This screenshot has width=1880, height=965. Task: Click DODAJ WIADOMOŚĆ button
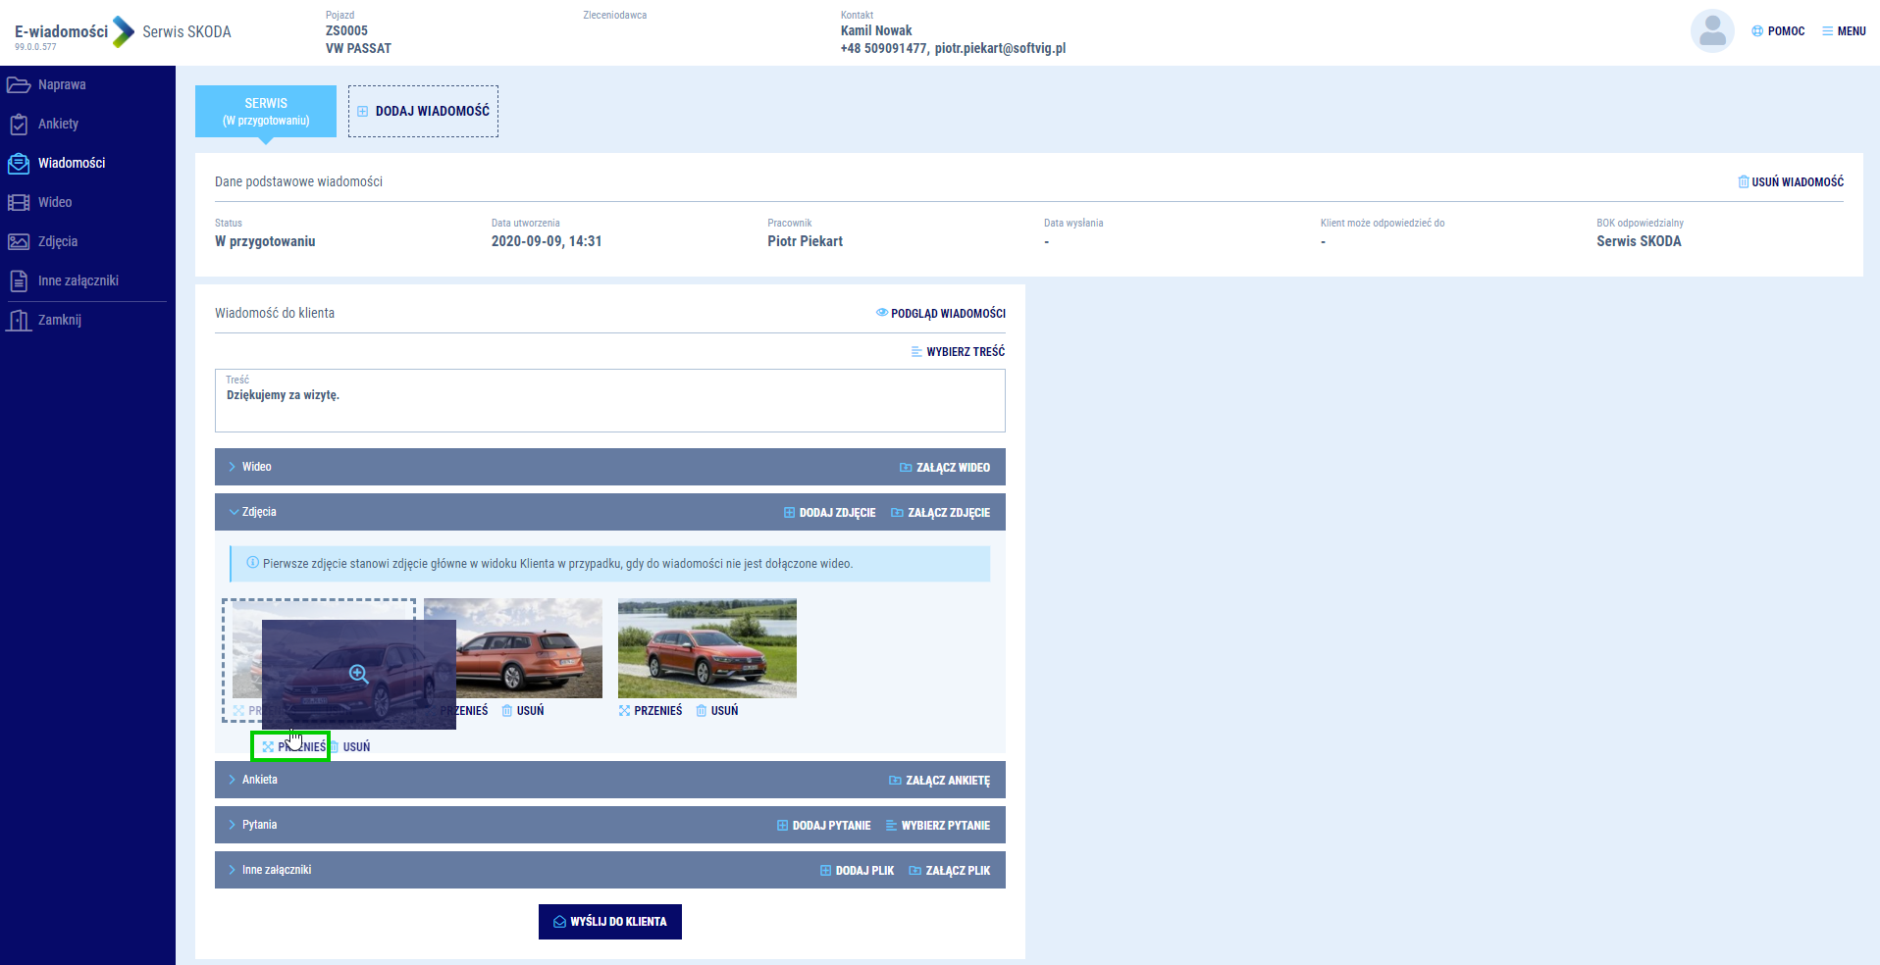tap(423, 112)
